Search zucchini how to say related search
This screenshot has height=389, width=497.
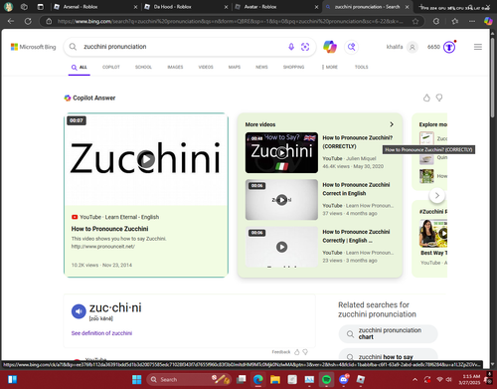(x=388, y=355)
